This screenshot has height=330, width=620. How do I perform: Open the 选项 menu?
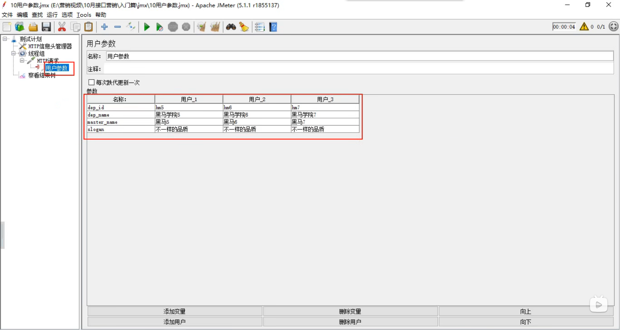(67, 15)
